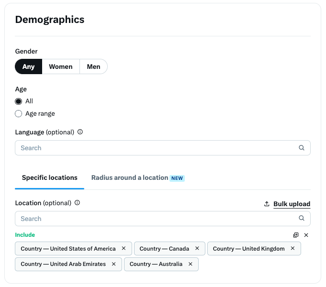Viewport: 326px width, 287px height.
Task: Select the All age radio button
Action: click(x=19, y=101)
